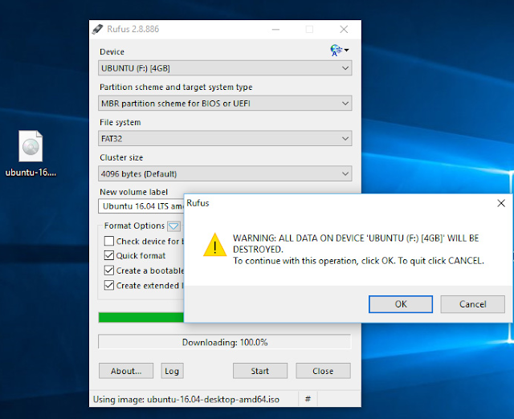Viewport: 514px width, 419px height.
Task: Toggle Create extended label checkbox
Action: (x=109, y=285)
